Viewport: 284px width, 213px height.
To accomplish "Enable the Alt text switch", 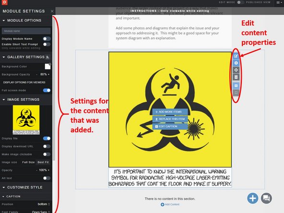I will pyautogui.click(x=47, y=178).
